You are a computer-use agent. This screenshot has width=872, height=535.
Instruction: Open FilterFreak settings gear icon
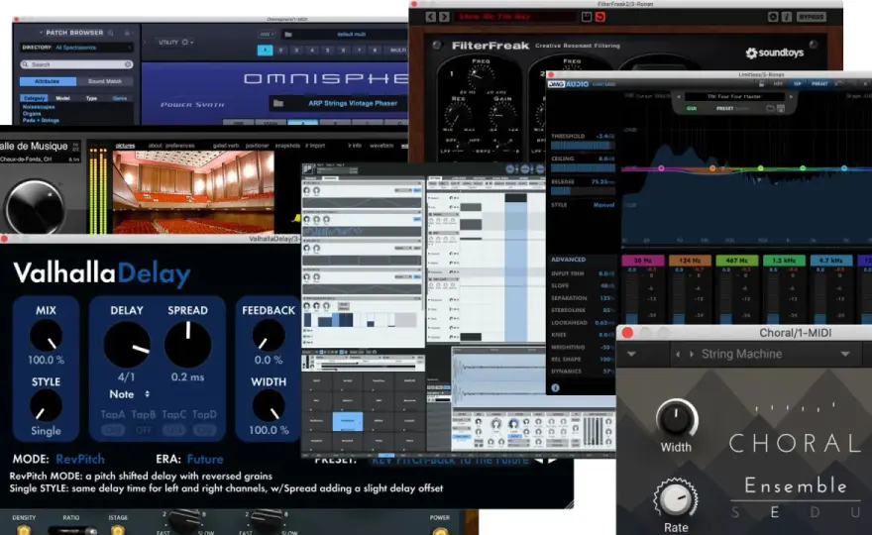point(773,17)
